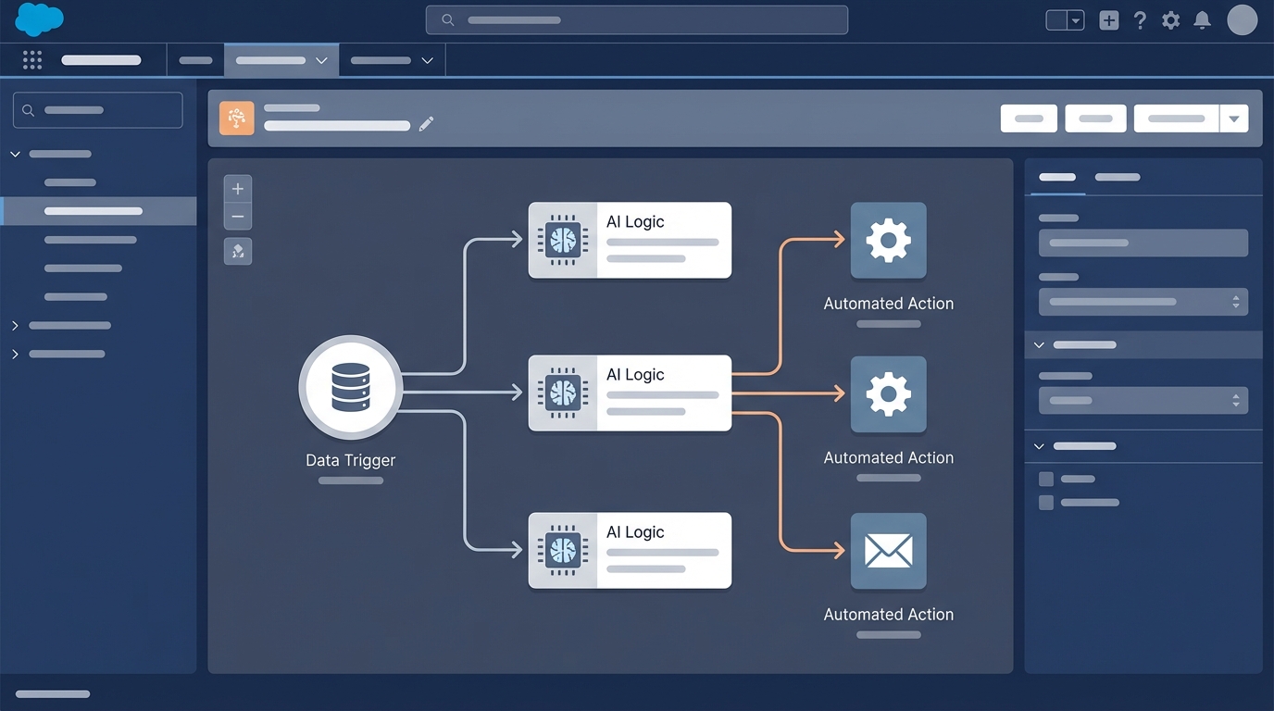Viewport: 1274px width, 711px height.
Task: Click the Data Trigger database node
Action: pyautogui.click(x=350, y=388)
